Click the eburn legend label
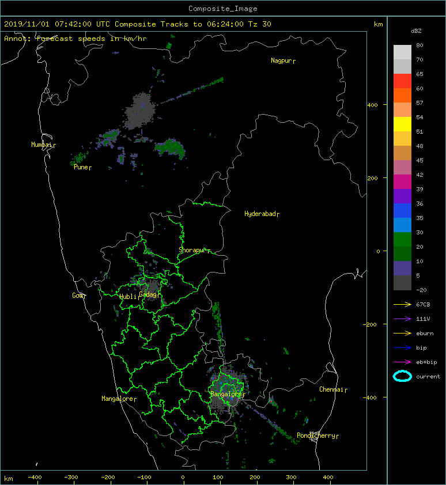The height and width of the screenshot is (485, 446). click(x=425, y=334)
